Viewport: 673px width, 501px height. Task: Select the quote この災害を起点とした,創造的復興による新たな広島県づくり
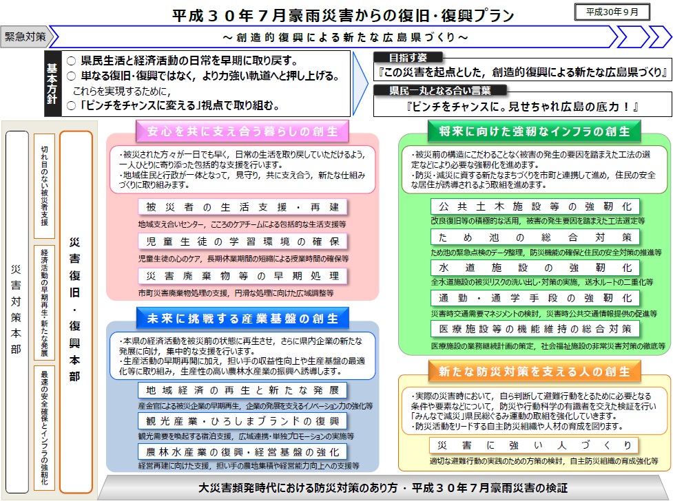coord(523,72)
